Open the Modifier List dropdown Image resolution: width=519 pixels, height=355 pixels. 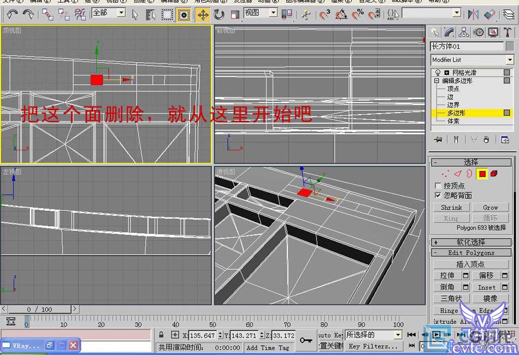(x=510, y=60)
